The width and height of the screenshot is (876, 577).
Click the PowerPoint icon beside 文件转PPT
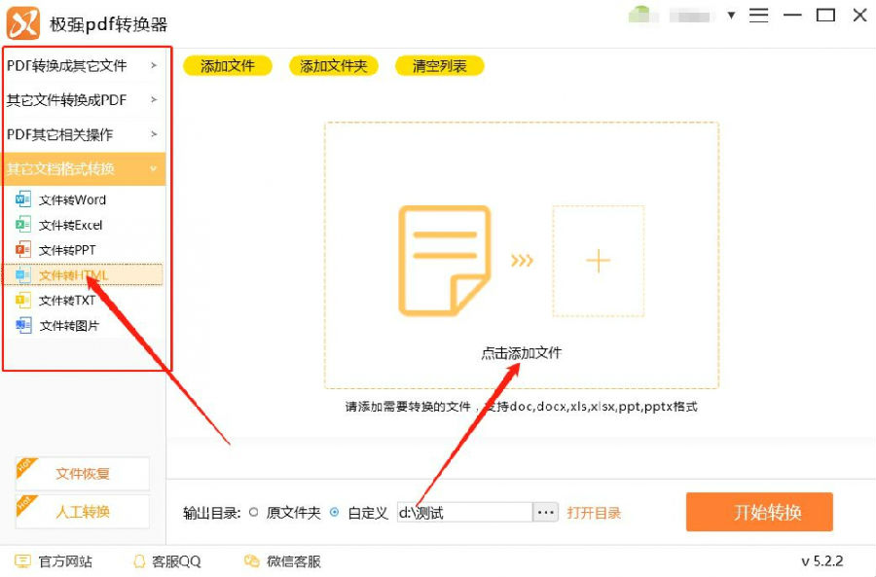click(23, 250)
